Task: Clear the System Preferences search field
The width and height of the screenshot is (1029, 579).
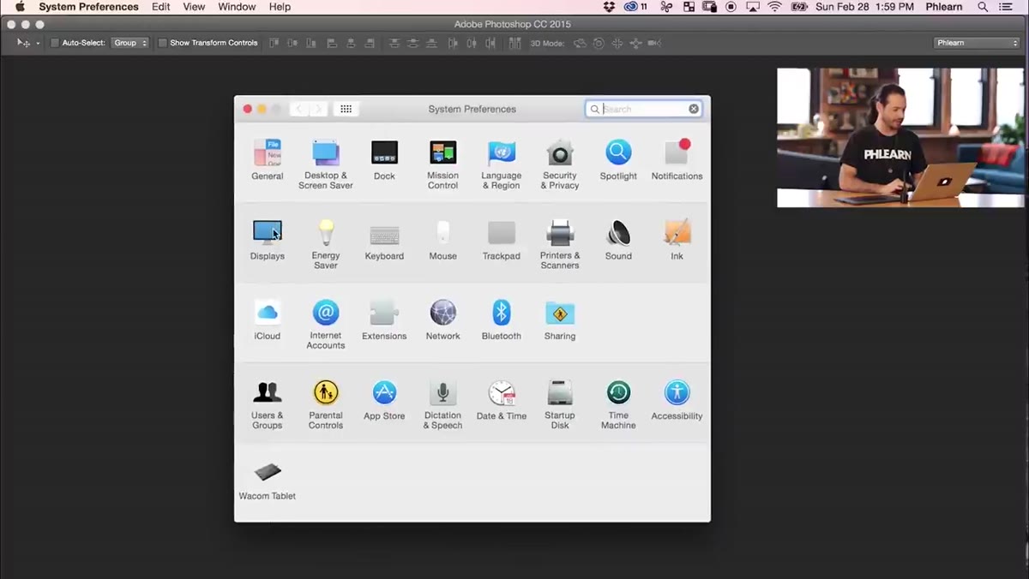Action: (694, 109)
